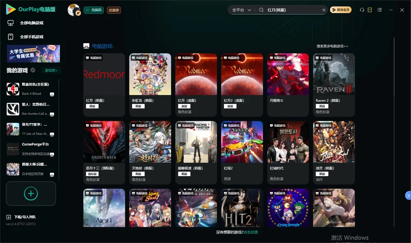The image size is (411, 243).
Task: Click the 点击反馈 feedback link
Action: (251, 232)
